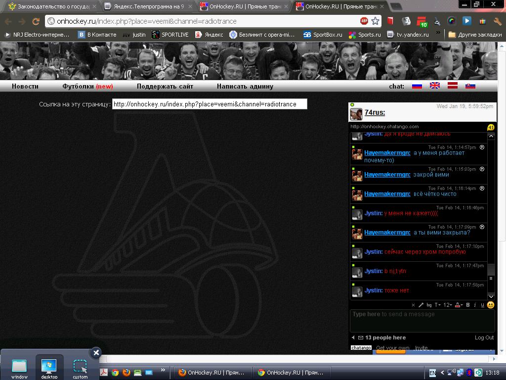Open the 'Поддержать сайт' menu item
The image size is (506, 380).
point(165,86)
